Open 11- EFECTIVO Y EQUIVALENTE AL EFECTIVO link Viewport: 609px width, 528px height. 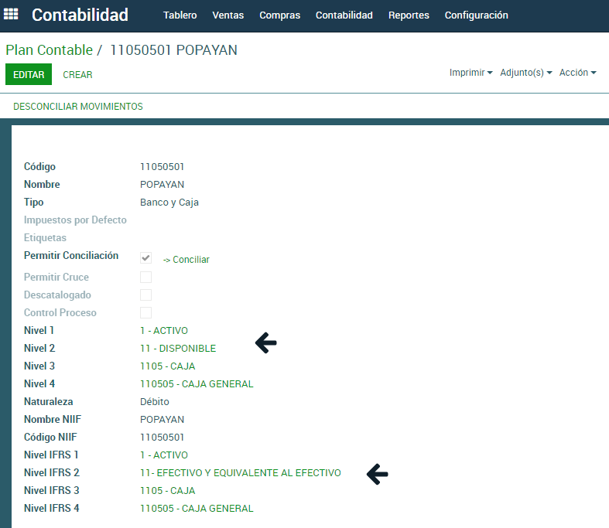point(240,473)
